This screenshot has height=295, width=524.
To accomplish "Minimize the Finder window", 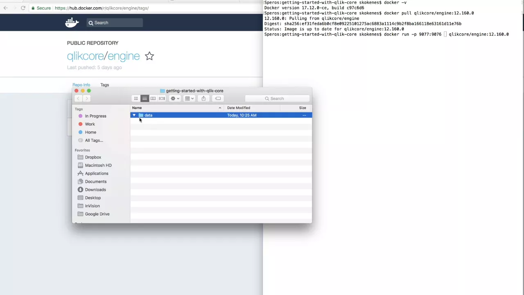I will [83, 91].
